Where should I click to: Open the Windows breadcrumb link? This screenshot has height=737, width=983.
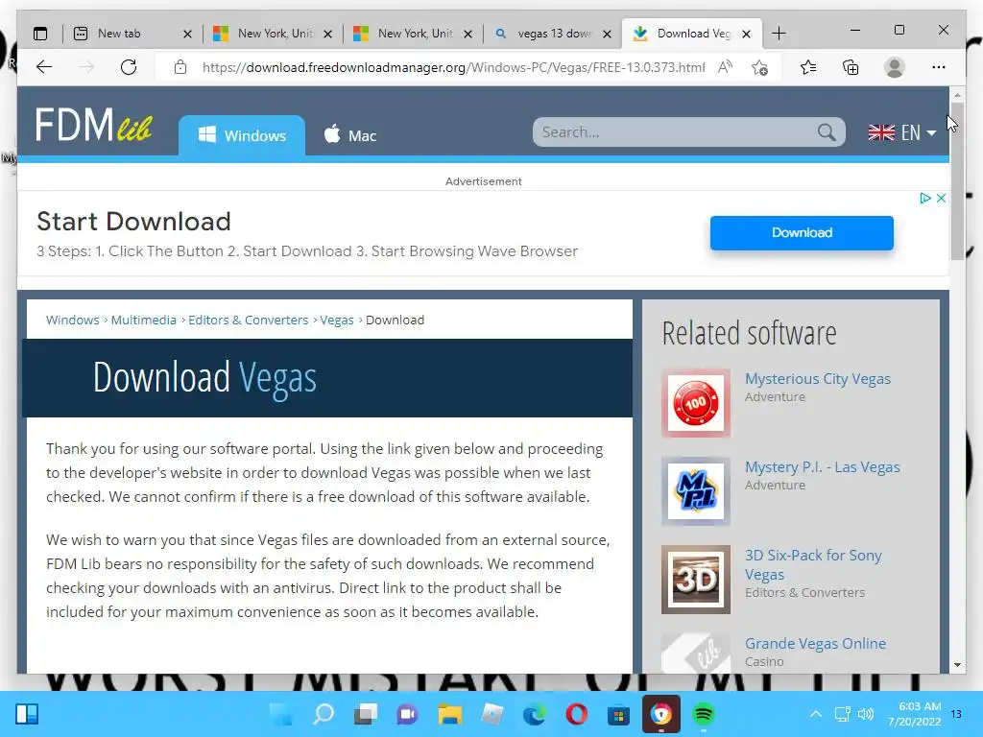[73, 320]
